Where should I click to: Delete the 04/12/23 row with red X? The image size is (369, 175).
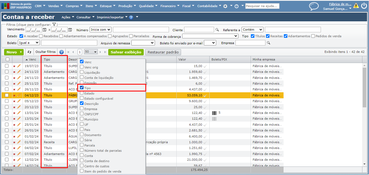[x=14, y=96]
